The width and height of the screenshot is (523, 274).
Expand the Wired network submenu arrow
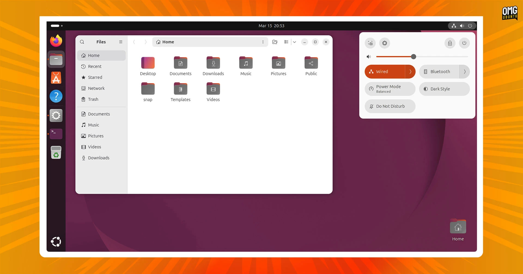410,72
